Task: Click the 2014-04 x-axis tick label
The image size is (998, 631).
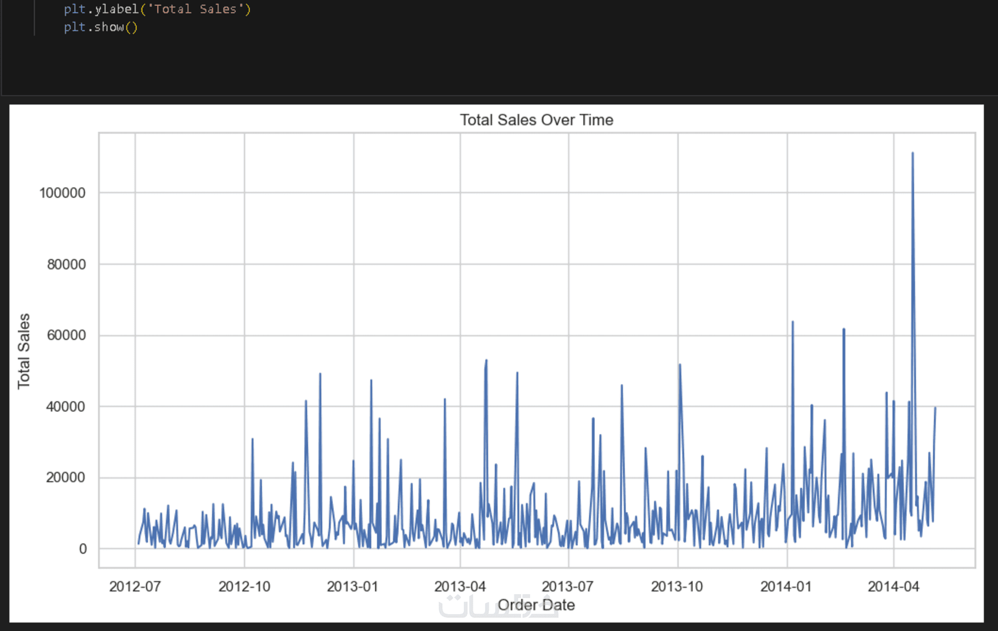Action: pos(893,586)
